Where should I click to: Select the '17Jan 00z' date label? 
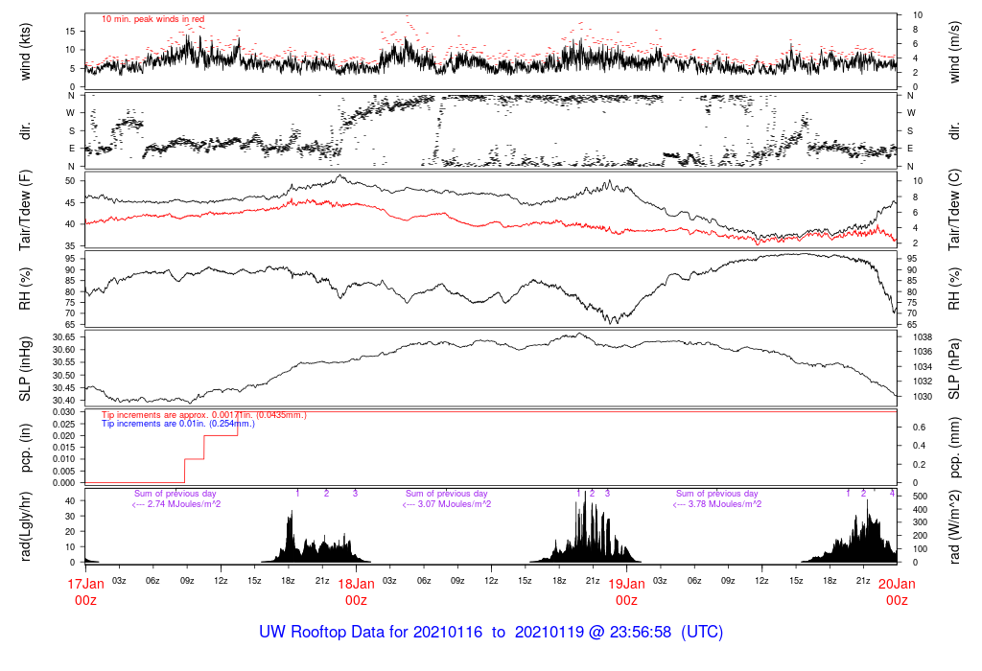[85, 591]
